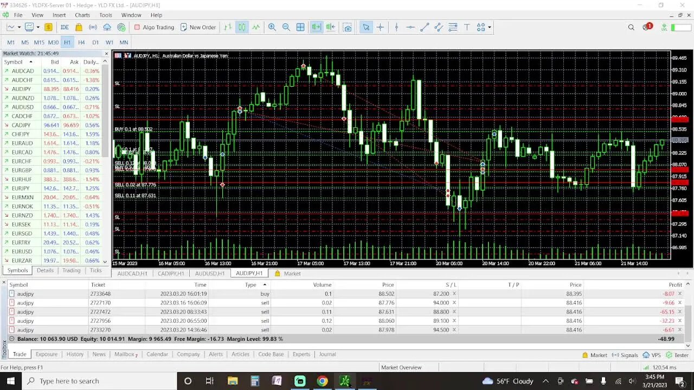Toggle Algo Trading on or off
This screenshot has height=390, width=694.
154,27
